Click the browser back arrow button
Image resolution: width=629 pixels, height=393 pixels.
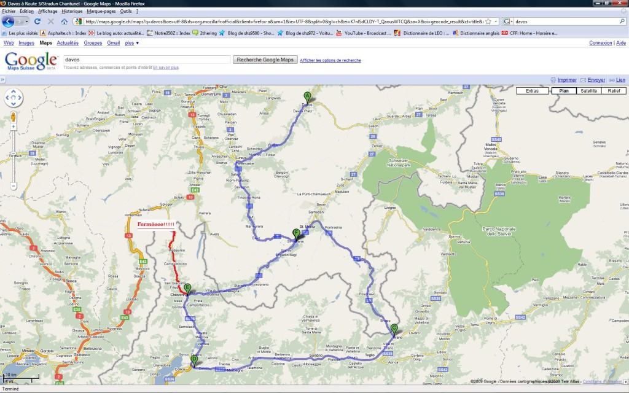coord(9,21)
